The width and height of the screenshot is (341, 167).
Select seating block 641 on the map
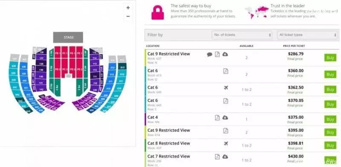15,87
